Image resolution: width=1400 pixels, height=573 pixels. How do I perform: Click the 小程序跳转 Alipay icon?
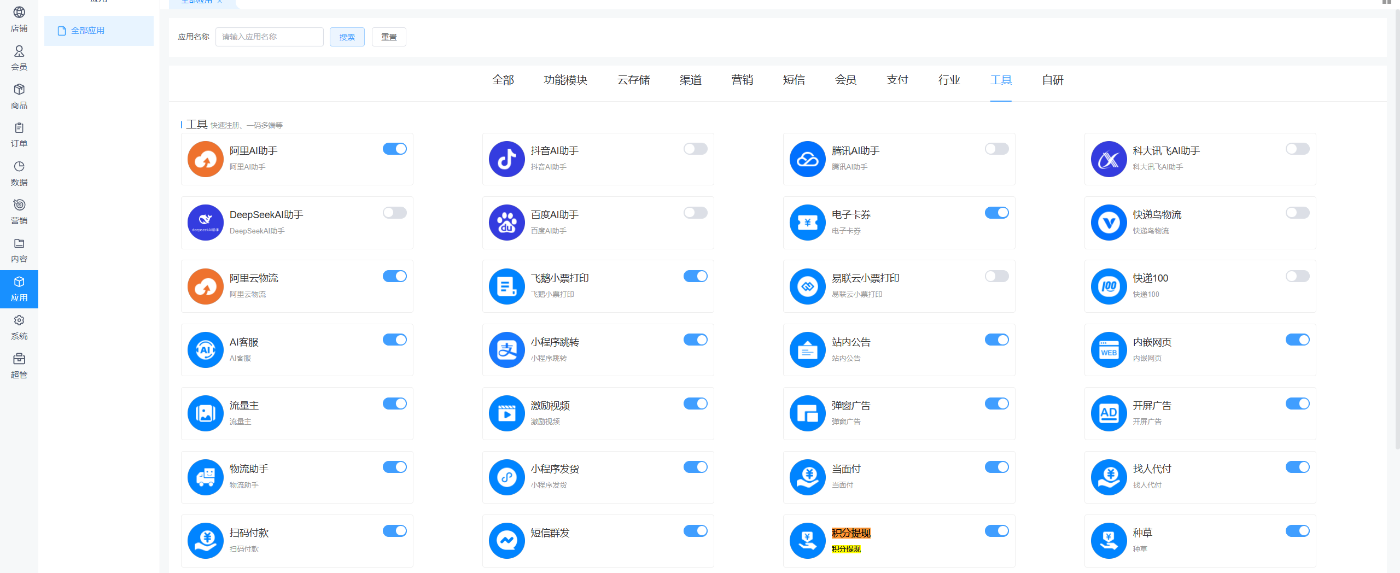point(507,350)
